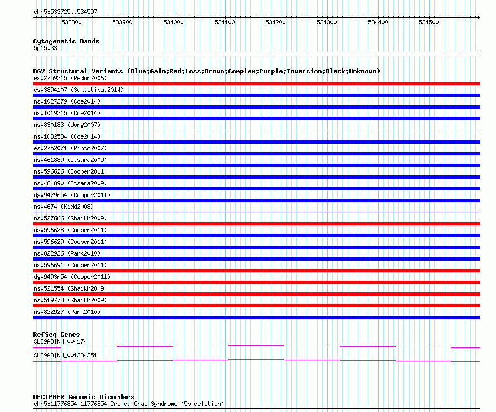Select variant nsv461890 (Itsara2009) label
The height and width of the screenshot is (412, 496).
coord(70,183)
